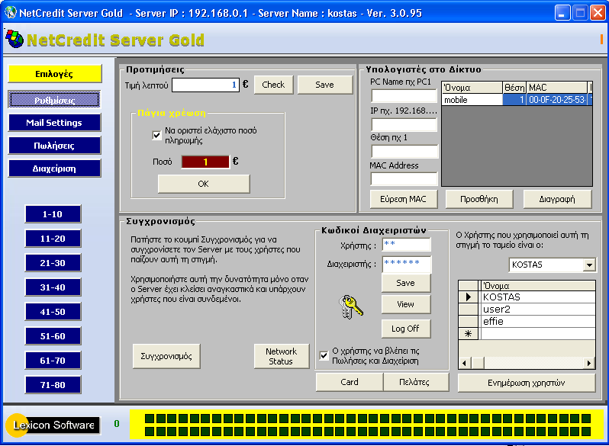The width and height of the screenshot is (609, 446).
Task: Open the Card button
Action: tap(350, 382)
